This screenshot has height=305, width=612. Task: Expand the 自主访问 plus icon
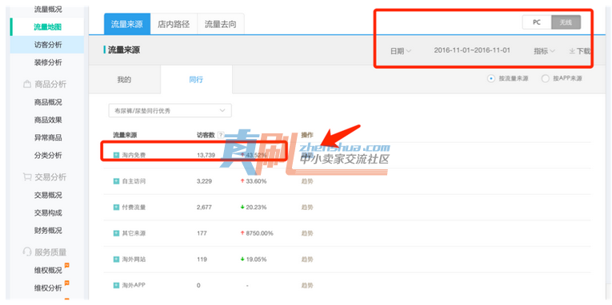tap(116, 181)
